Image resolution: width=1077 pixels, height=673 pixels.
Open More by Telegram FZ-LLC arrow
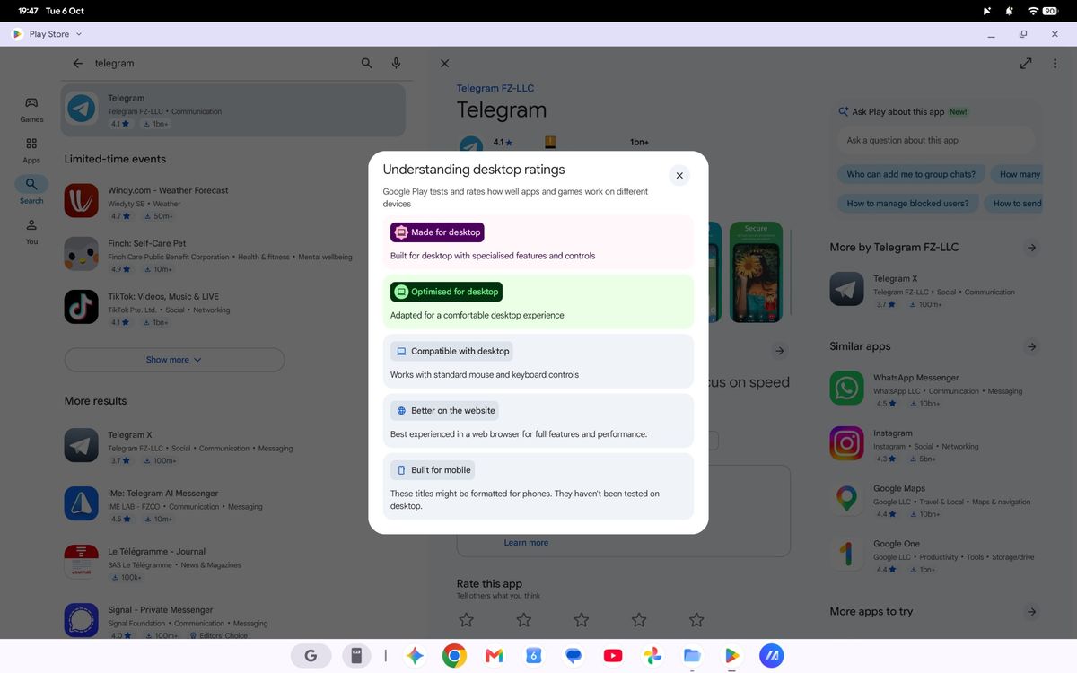tap(1031, 248)
